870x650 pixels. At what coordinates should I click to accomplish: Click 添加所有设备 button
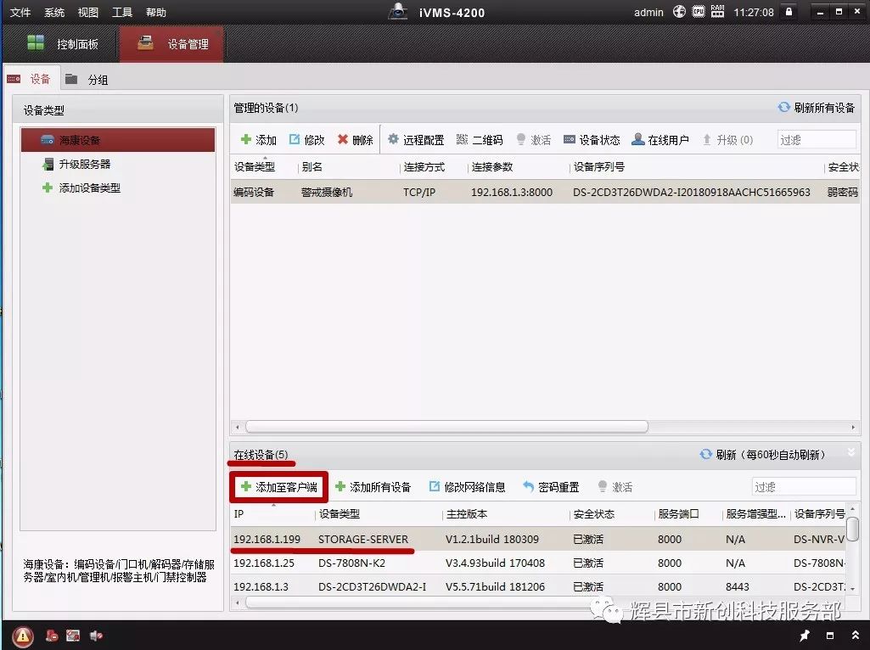(x=373, y=487)
